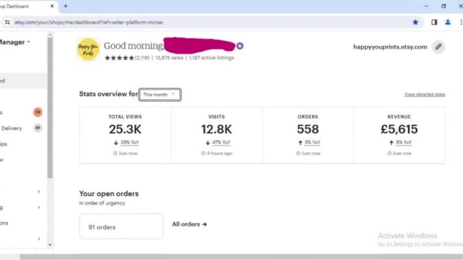Viewport: 463px width, 260px height.
Task: Open the Happy You Prints shop logo
Action: 88,49
